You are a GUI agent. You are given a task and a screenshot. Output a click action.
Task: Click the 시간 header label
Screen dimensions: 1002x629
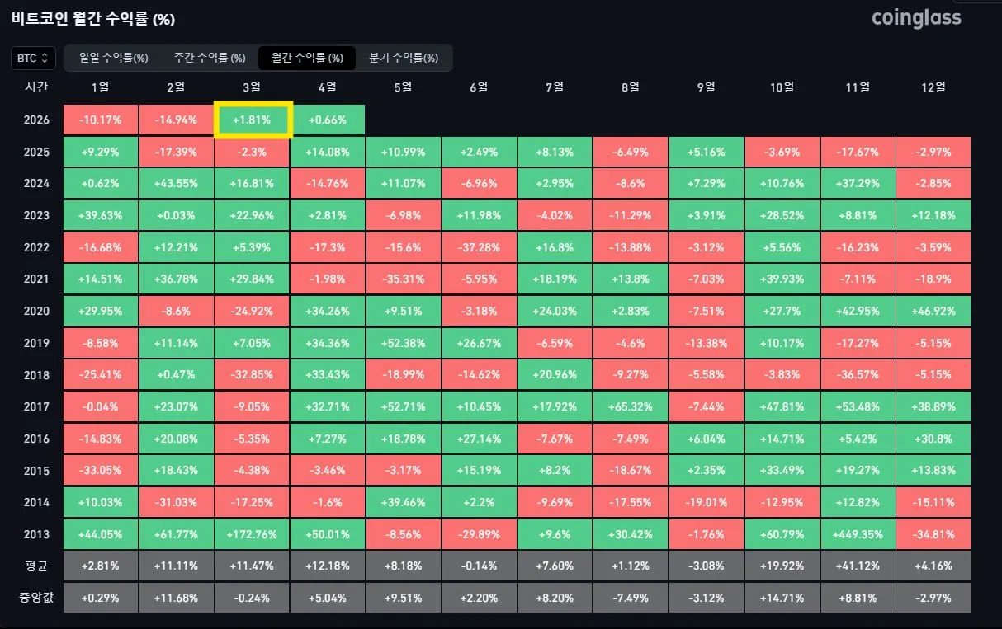click(36, 87)
